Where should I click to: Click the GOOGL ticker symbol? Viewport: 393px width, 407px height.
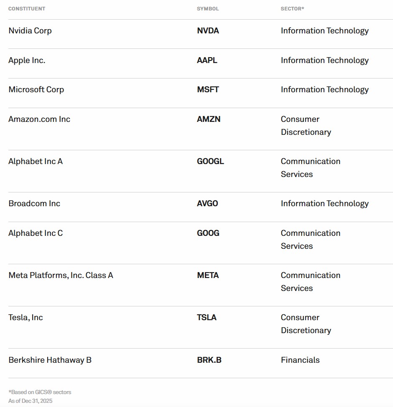[x=210, y=162]
